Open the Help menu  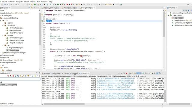(51, 2)
